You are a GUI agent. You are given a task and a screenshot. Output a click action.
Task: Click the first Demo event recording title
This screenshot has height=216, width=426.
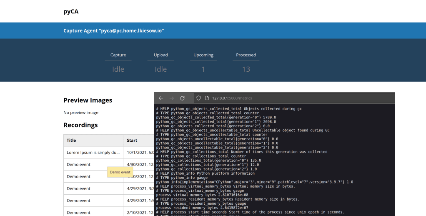click(78, 165)
